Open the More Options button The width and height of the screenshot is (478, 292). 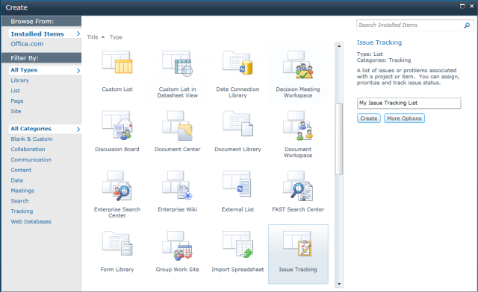click(404, 118)
